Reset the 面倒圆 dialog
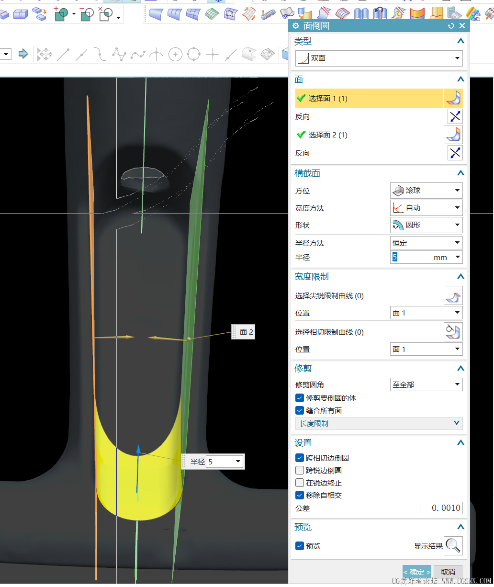494x587 pixels. tap(451, 26)
